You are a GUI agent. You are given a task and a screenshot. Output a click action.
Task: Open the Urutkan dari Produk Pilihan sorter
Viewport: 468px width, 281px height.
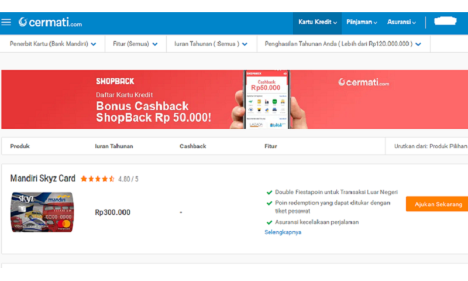click(431, 146)
